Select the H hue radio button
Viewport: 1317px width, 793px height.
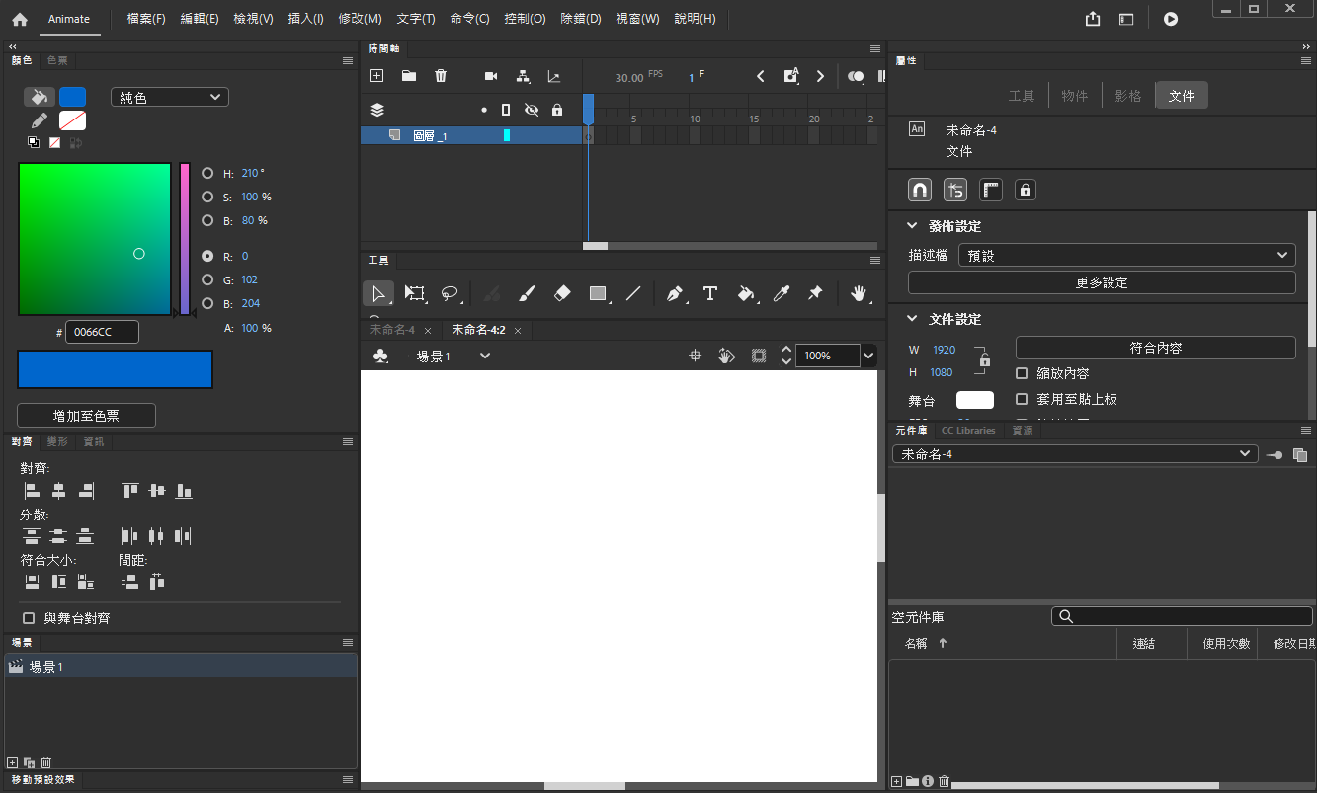pyautogui.click(x=207, y=173)
